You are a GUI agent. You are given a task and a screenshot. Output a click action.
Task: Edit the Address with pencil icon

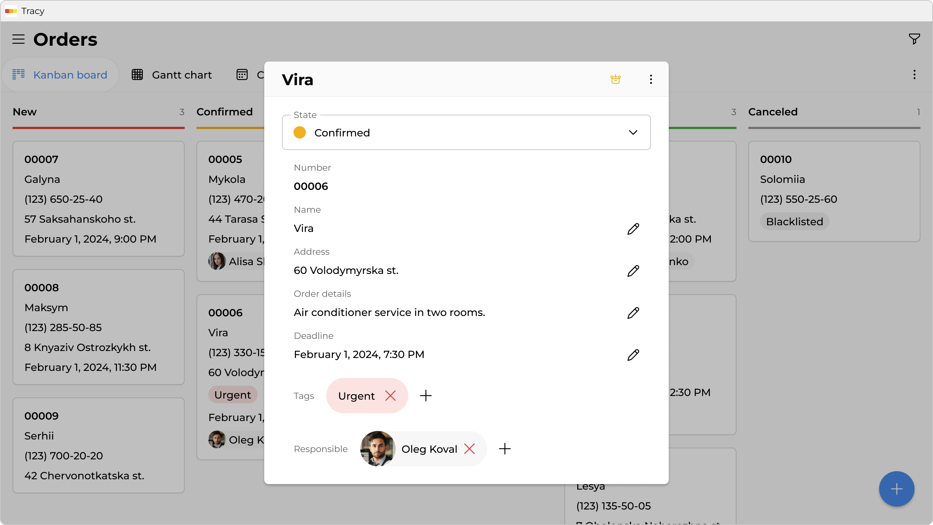click(x=633, y=271)
